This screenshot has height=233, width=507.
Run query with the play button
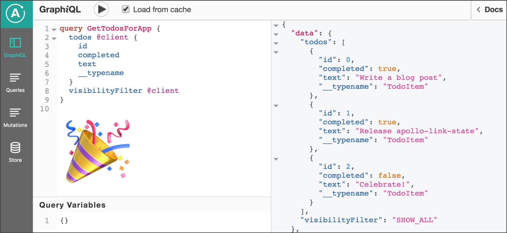pyautogui.click(x=102, y=10)
